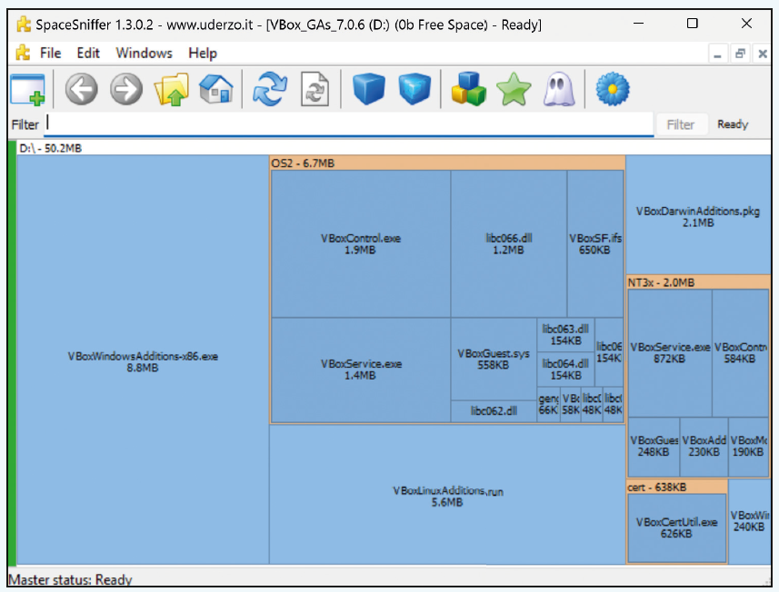Viewport: 779px width, 592px height.
Task: Select the 66K gen block in OS2
Action: pos(548,404)
